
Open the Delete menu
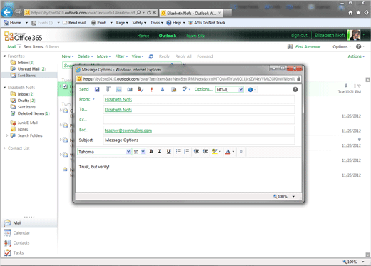pyautogui.click(x=85, y=56)
